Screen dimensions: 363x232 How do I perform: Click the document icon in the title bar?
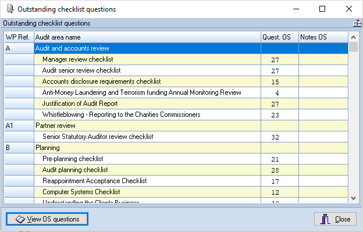click(x=10, y=9)
